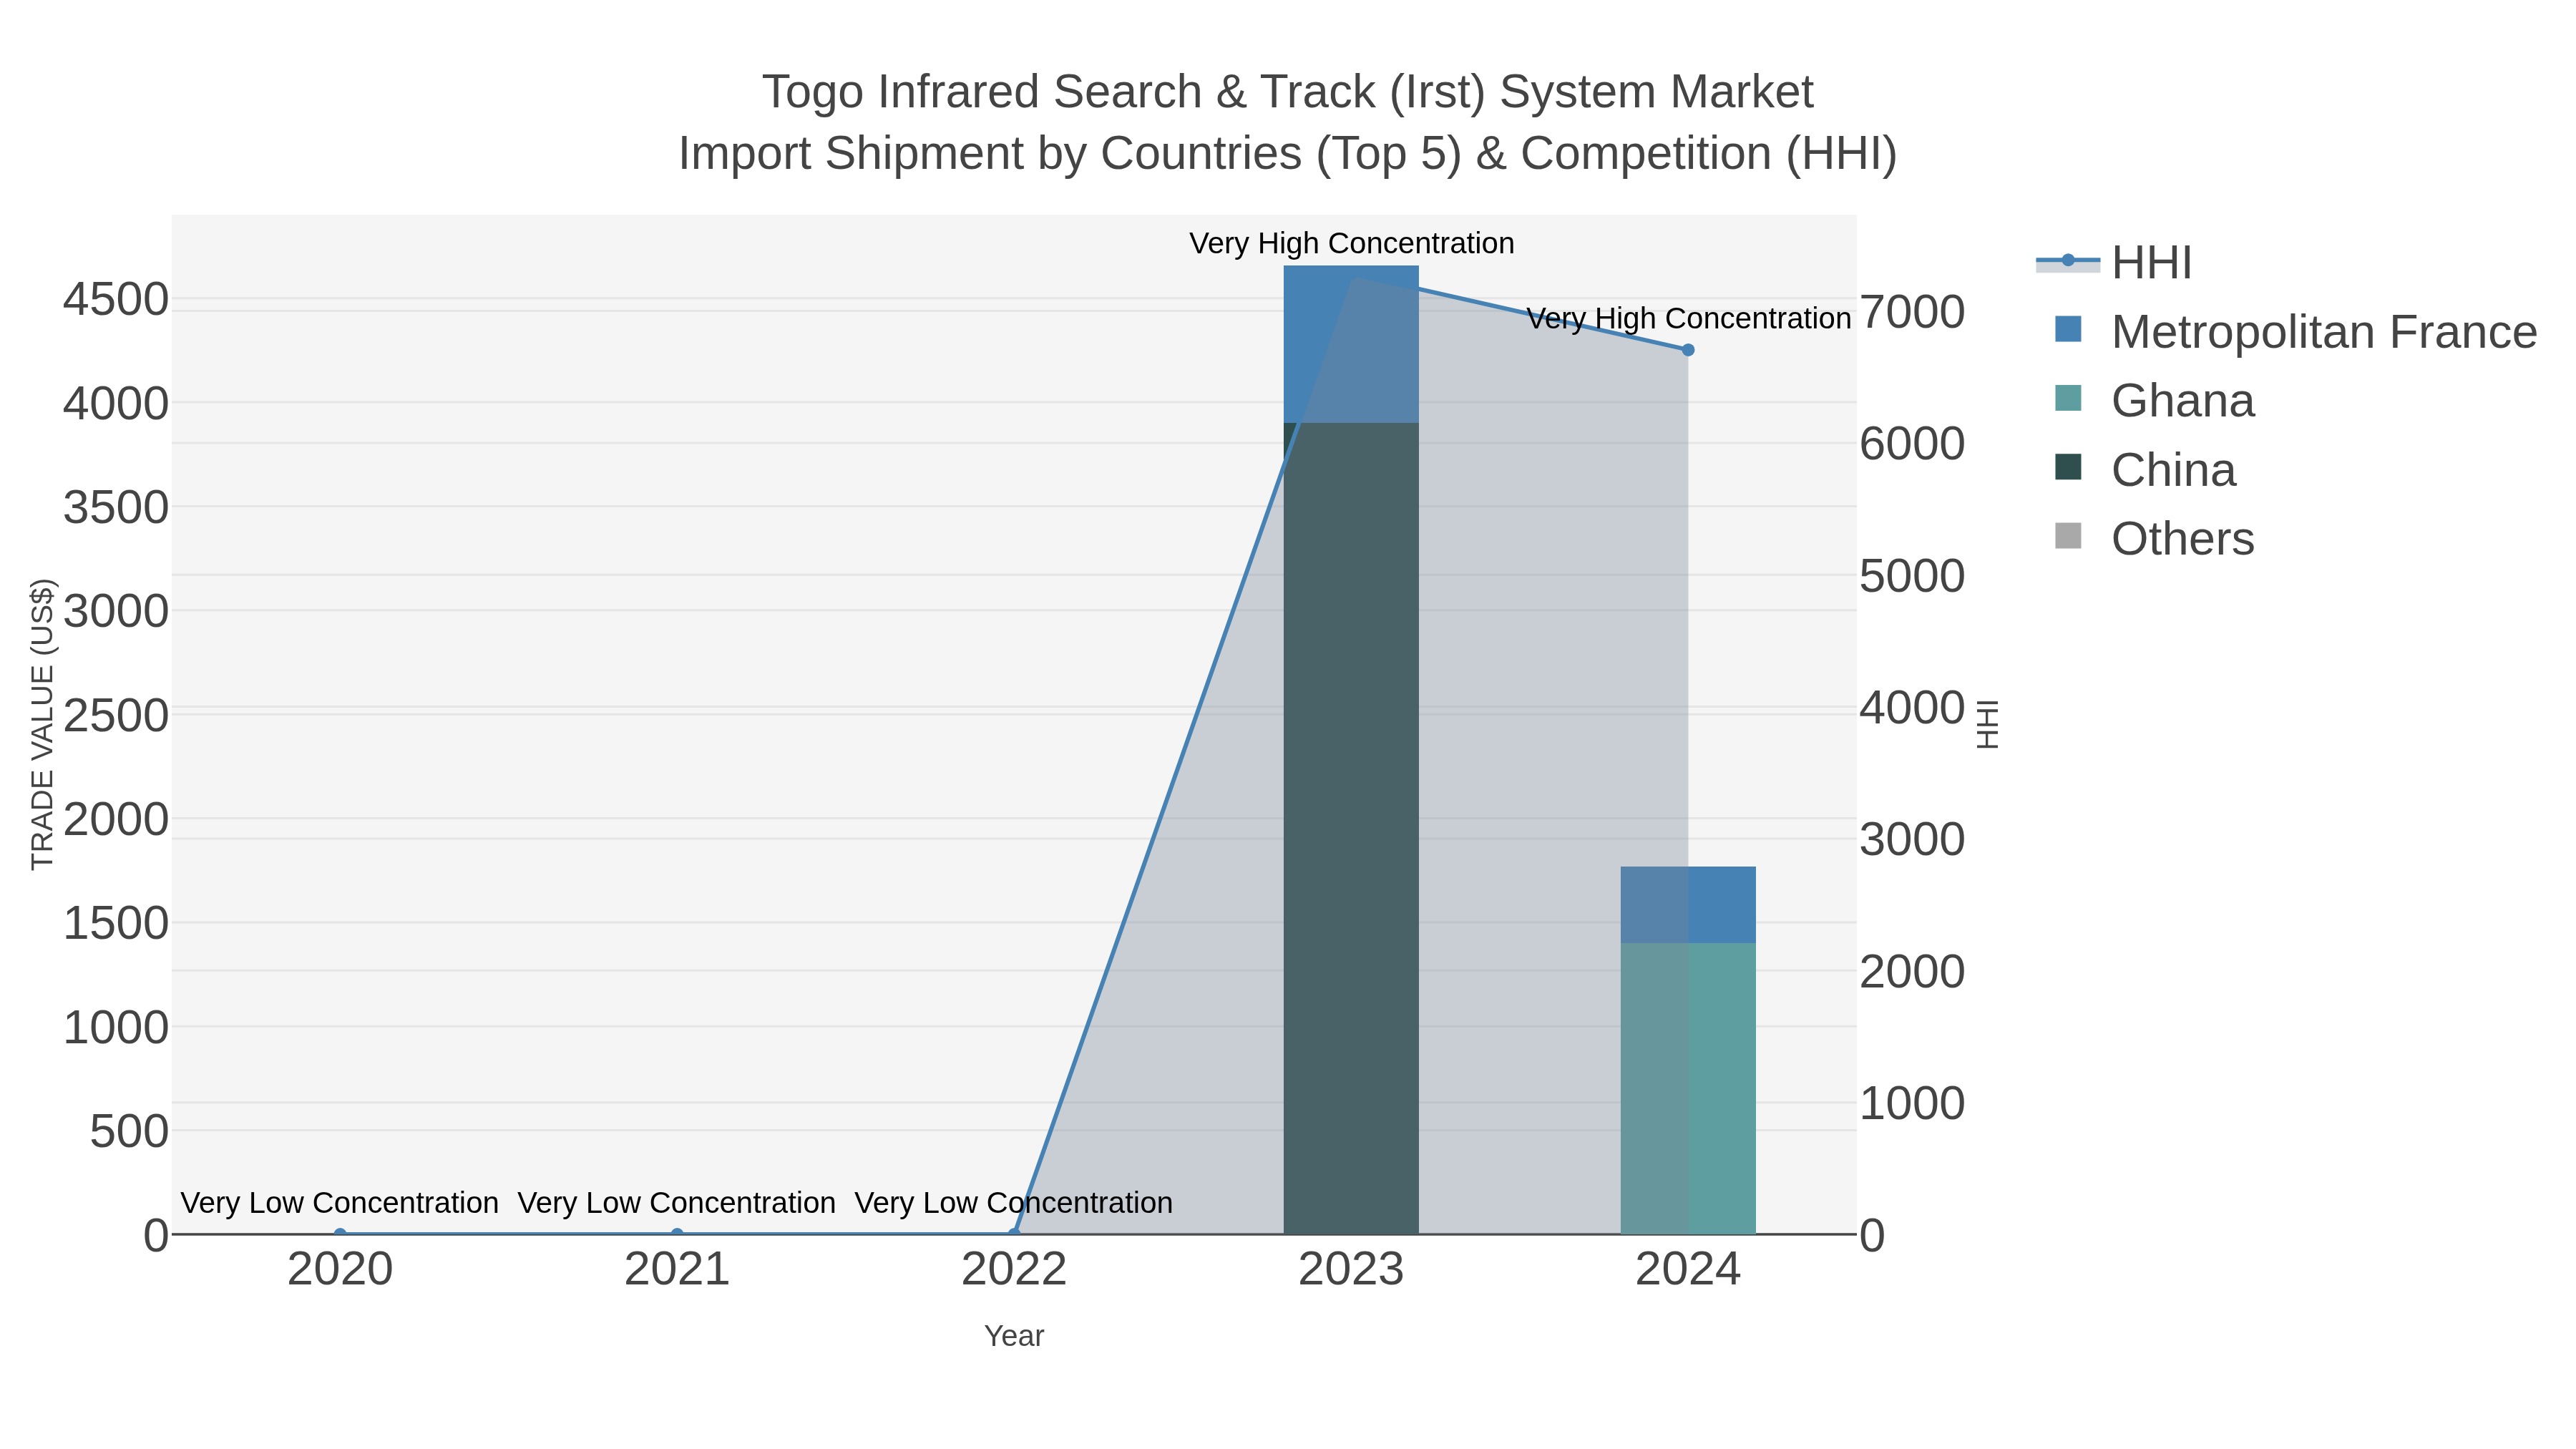Select the 2020 HHI data point marker
The image size is (2576, 1449).
coord(340,1234)
